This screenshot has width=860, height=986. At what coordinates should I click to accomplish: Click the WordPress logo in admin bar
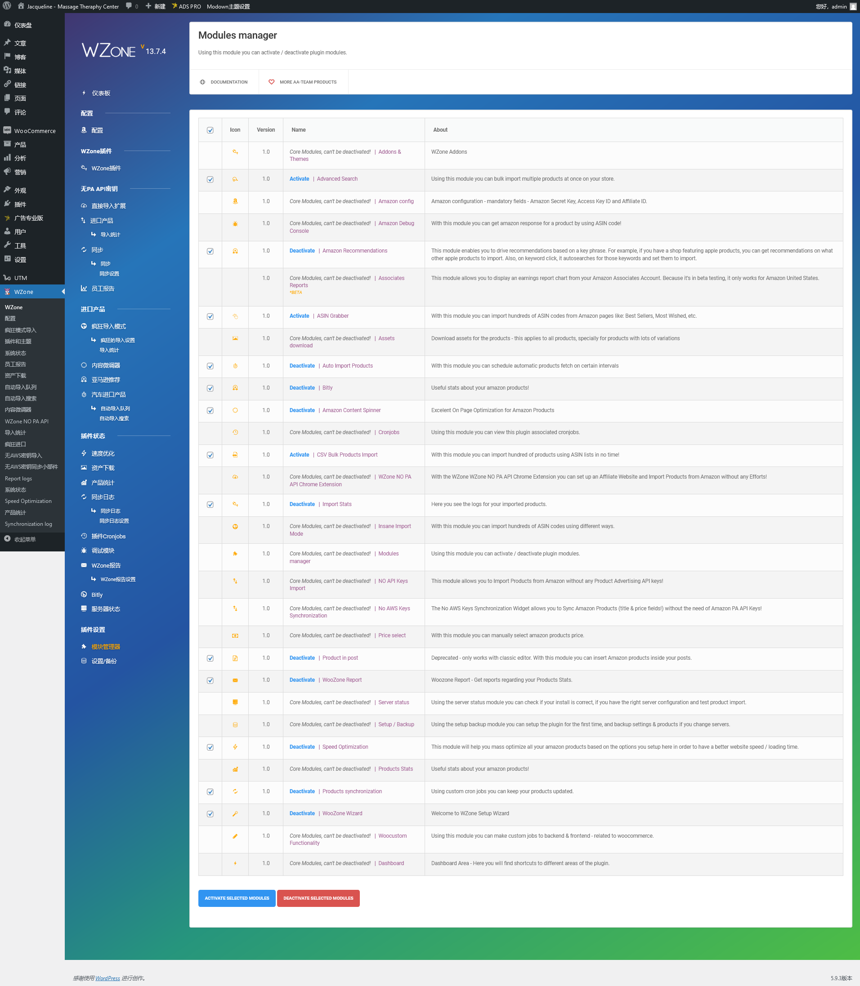(x=7, y=6)
